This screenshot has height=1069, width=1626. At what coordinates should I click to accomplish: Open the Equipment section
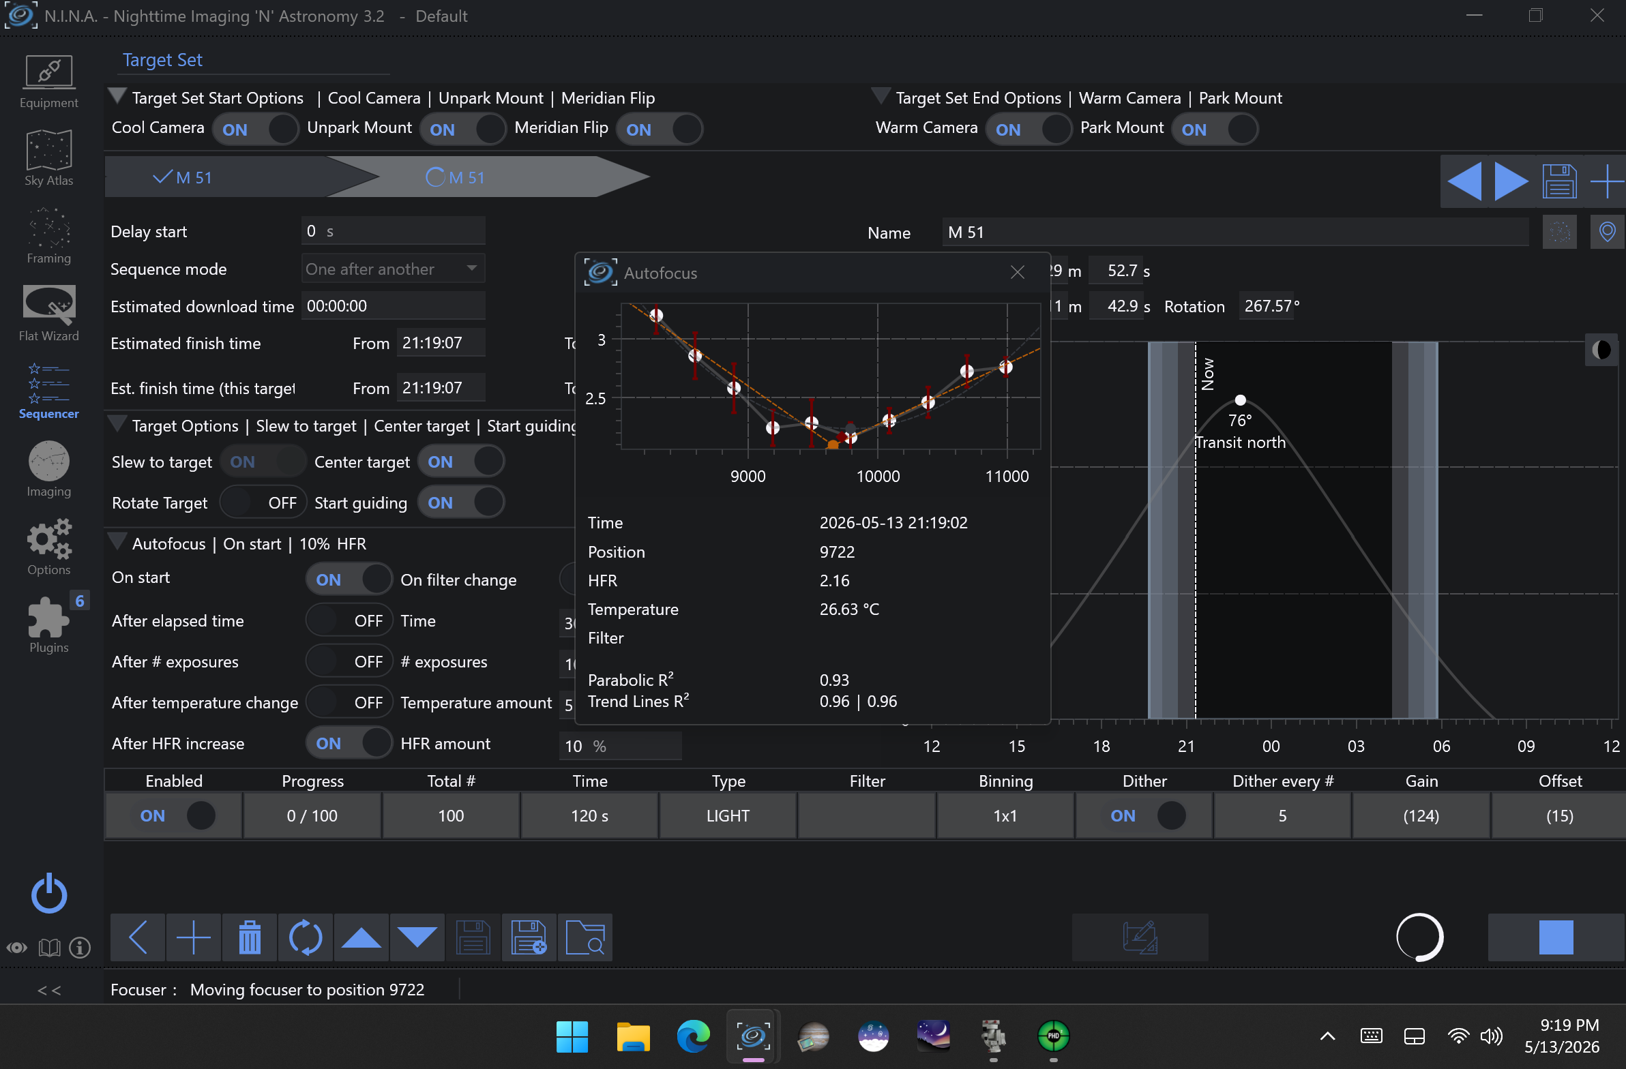click(48, 81)
